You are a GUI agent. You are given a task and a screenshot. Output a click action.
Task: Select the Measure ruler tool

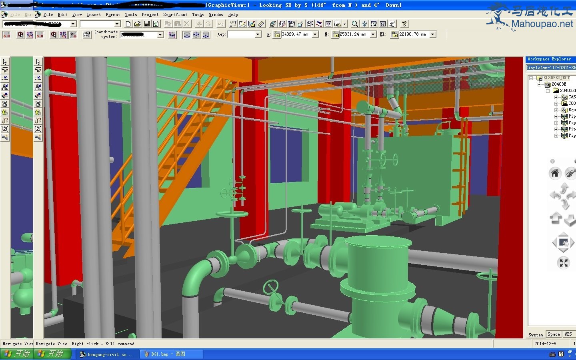point(261,24)
